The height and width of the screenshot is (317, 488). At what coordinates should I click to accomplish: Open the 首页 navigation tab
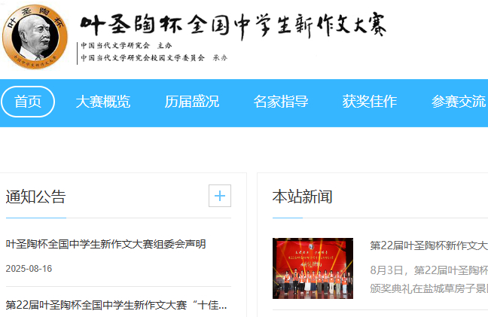[28, 102]
